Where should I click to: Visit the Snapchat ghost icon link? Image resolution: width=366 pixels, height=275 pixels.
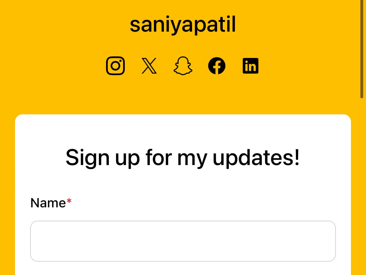(183, 66)
